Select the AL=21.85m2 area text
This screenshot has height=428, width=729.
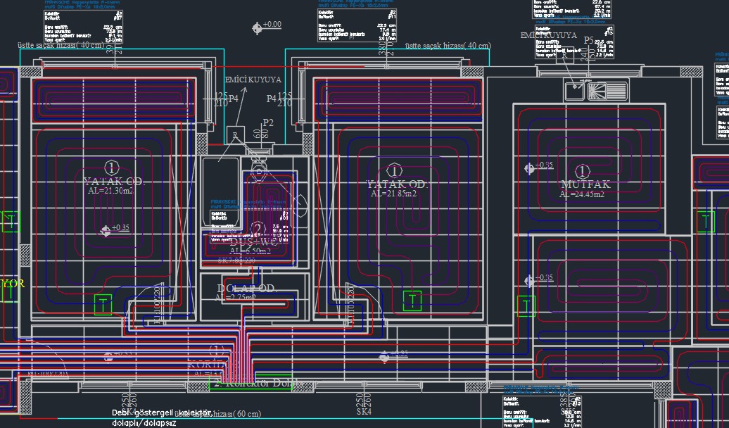click(396, 194)
